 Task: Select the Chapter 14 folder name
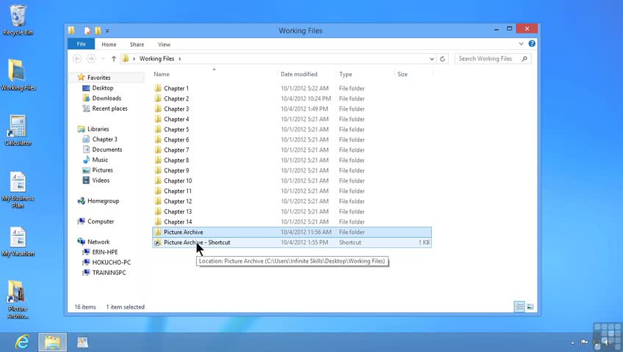[x=178, y=222]
